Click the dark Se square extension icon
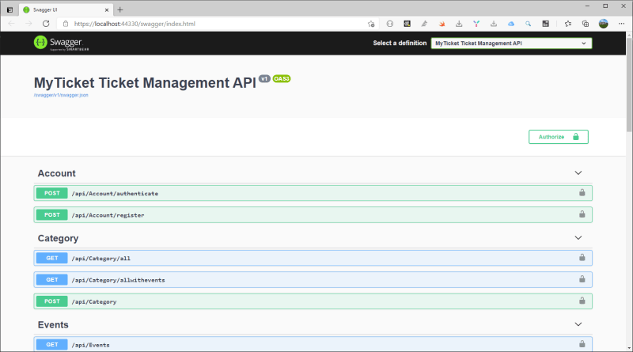 (x=545, y=24)
